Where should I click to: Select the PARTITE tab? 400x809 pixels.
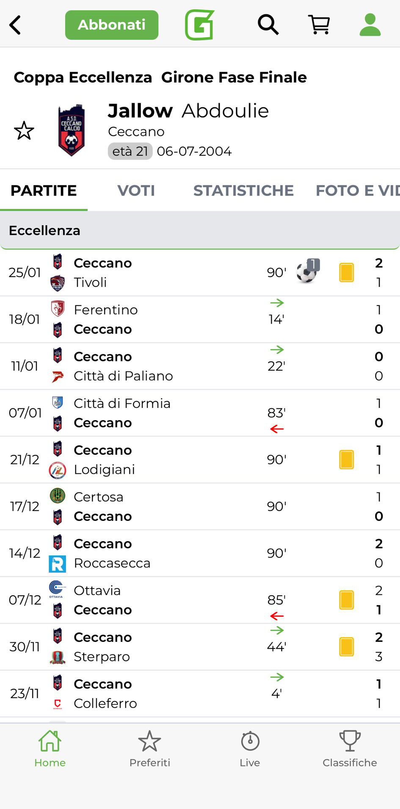tap(44, 190)
